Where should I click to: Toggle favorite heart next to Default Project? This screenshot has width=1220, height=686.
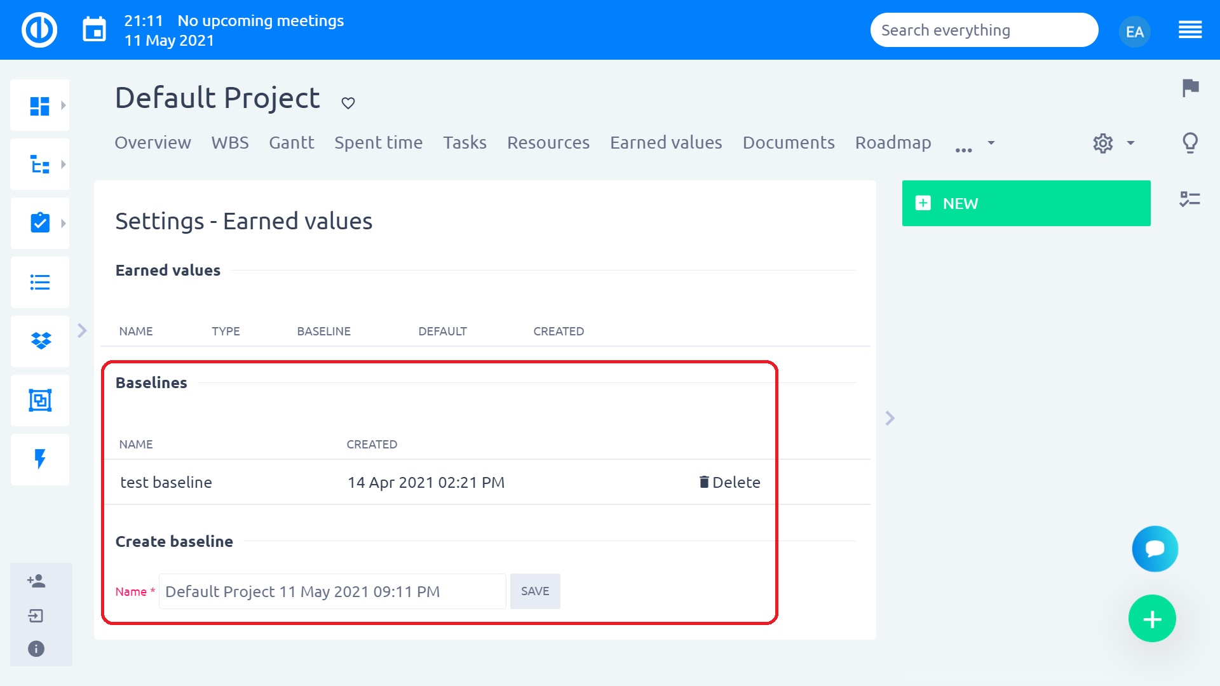(x=348, y=103)
